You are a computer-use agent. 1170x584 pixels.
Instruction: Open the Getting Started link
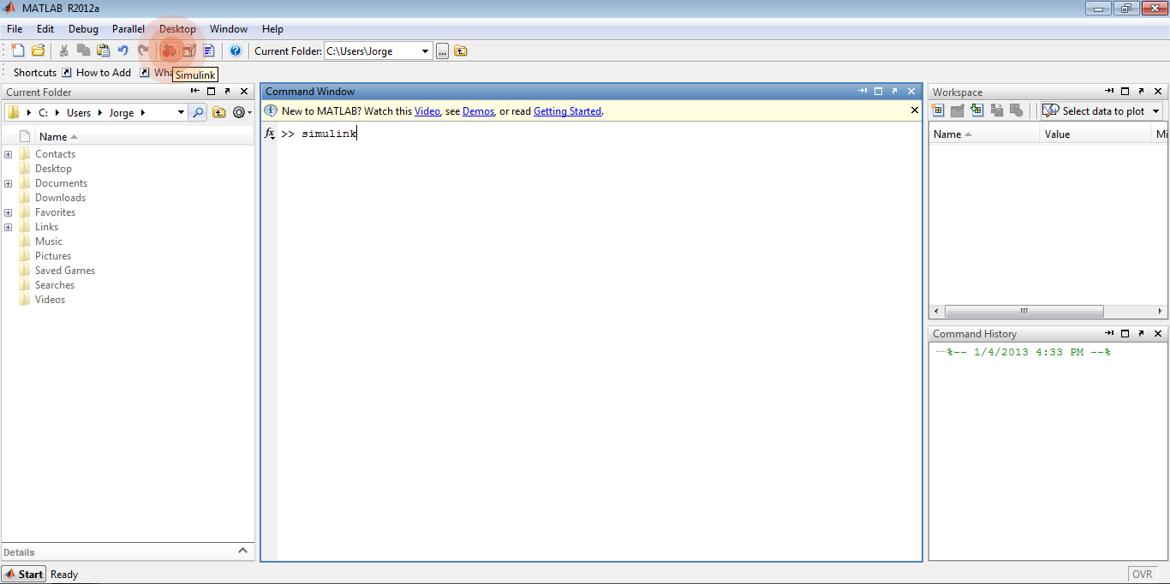click(567, 111)
